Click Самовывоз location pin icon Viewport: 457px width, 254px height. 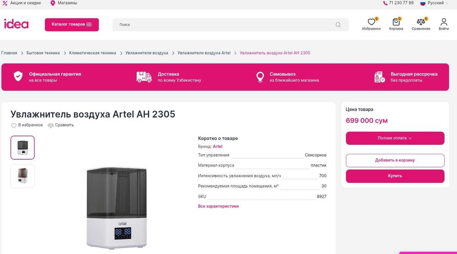click(x=260, y=77)
